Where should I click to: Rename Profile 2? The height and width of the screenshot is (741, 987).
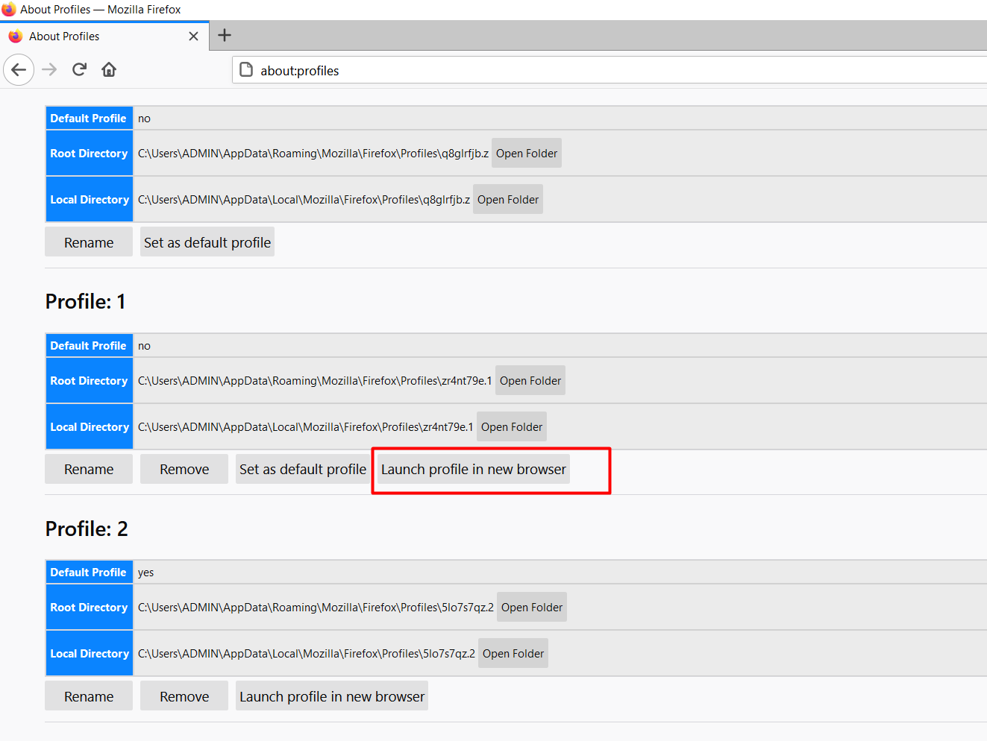coord(89,697)
